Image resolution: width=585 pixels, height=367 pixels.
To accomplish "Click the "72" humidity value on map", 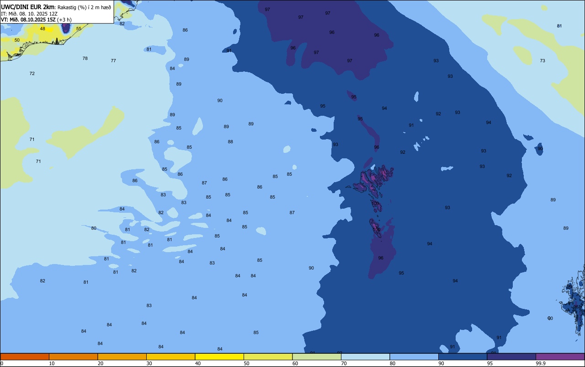I will tap(32, 74).
